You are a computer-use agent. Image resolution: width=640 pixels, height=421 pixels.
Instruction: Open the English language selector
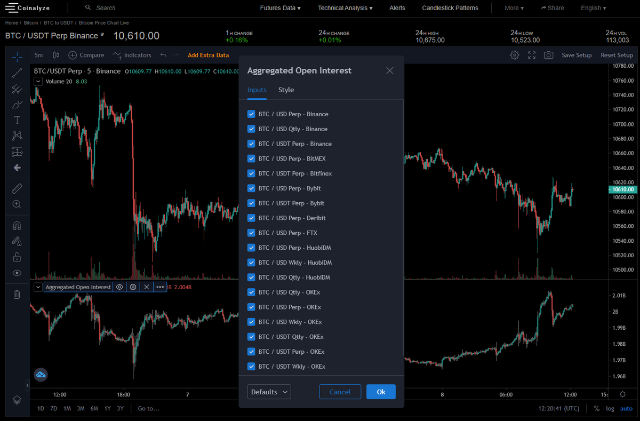[x=594, y=8]
